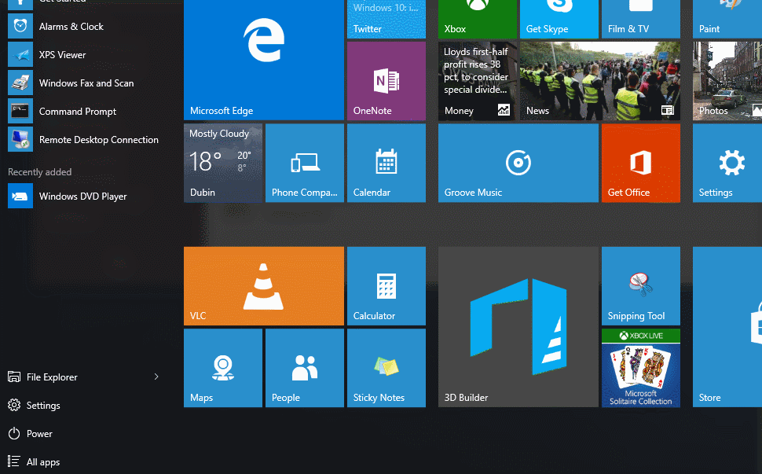Open the Maps tile

pos(222,368)
